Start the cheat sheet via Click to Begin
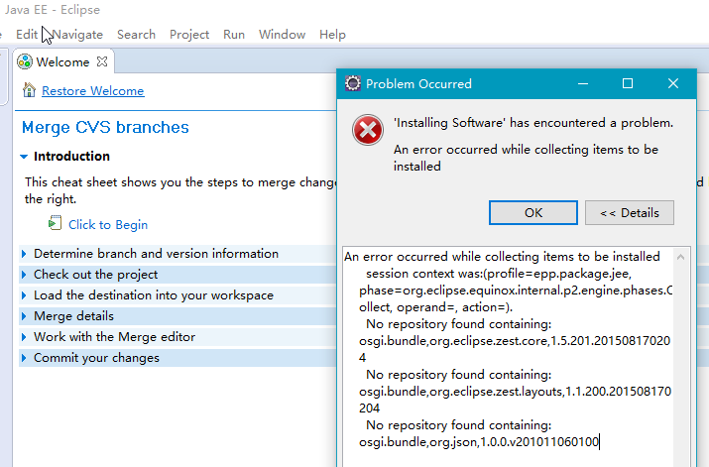 [x=108, y=225]
